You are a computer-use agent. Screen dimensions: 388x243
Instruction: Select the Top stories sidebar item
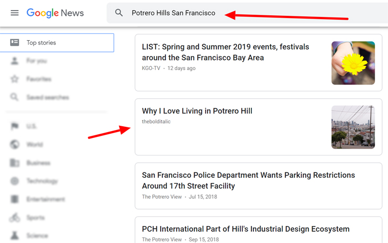point(57,43)
